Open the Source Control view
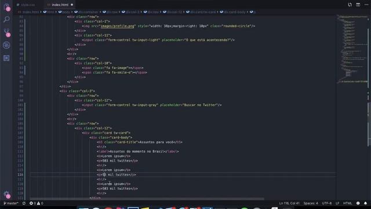The width and height of the screenshot is (371, 209). (x=6, y=32)
